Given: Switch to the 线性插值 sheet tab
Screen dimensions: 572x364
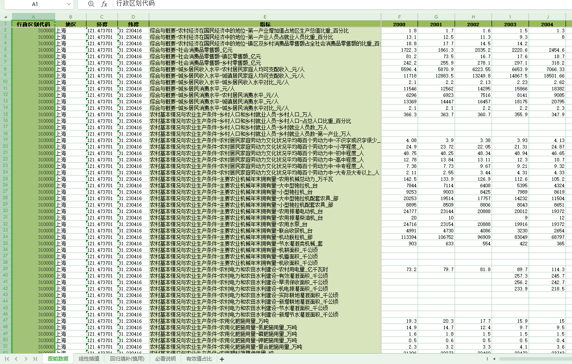Looking at the screenshot, I should point(89,359).
